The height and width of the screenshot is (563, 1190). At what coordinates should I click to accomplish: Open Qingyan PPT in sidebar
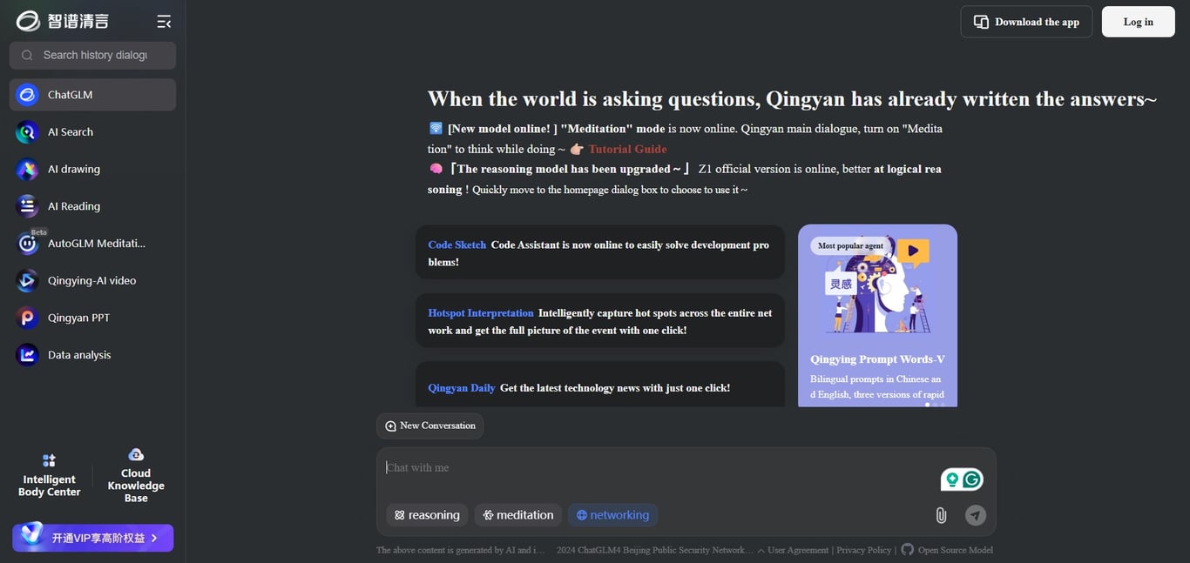(92, 318)
